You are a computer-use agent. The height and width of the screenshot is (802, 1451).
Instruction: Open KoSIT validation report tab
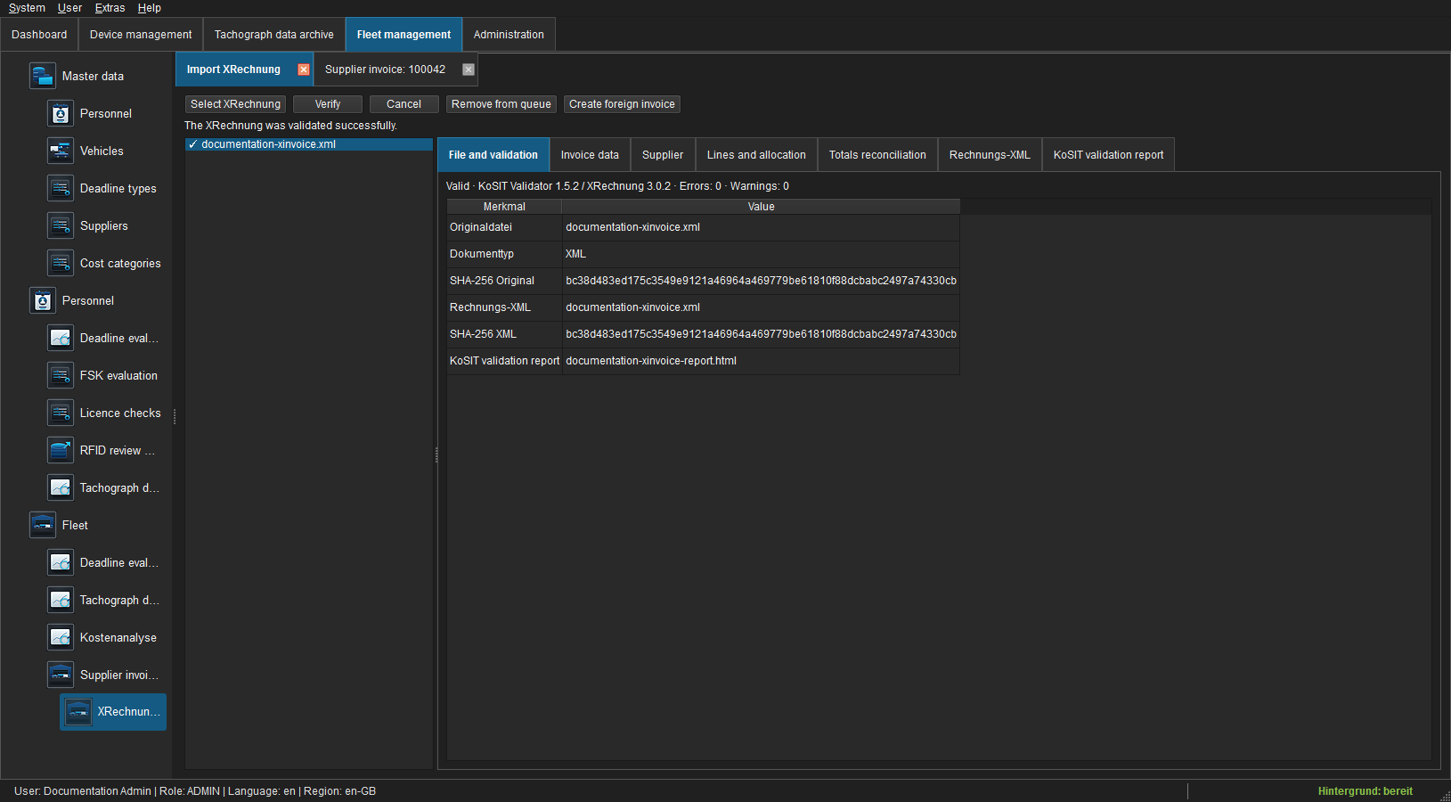click(x=1108, y=155)
